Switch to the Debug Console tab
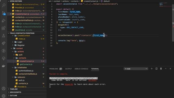Screen dimensions: 174x98 tap(81, 69)
